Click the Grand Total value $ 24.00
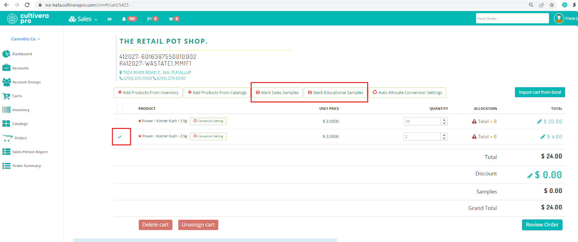 552,207
